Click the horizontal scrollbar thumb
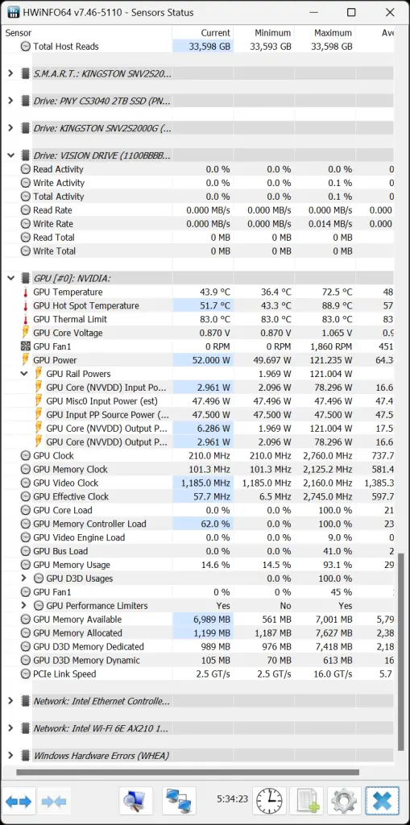This screenshot has width=410, height=825. click(x=188, y=773)
